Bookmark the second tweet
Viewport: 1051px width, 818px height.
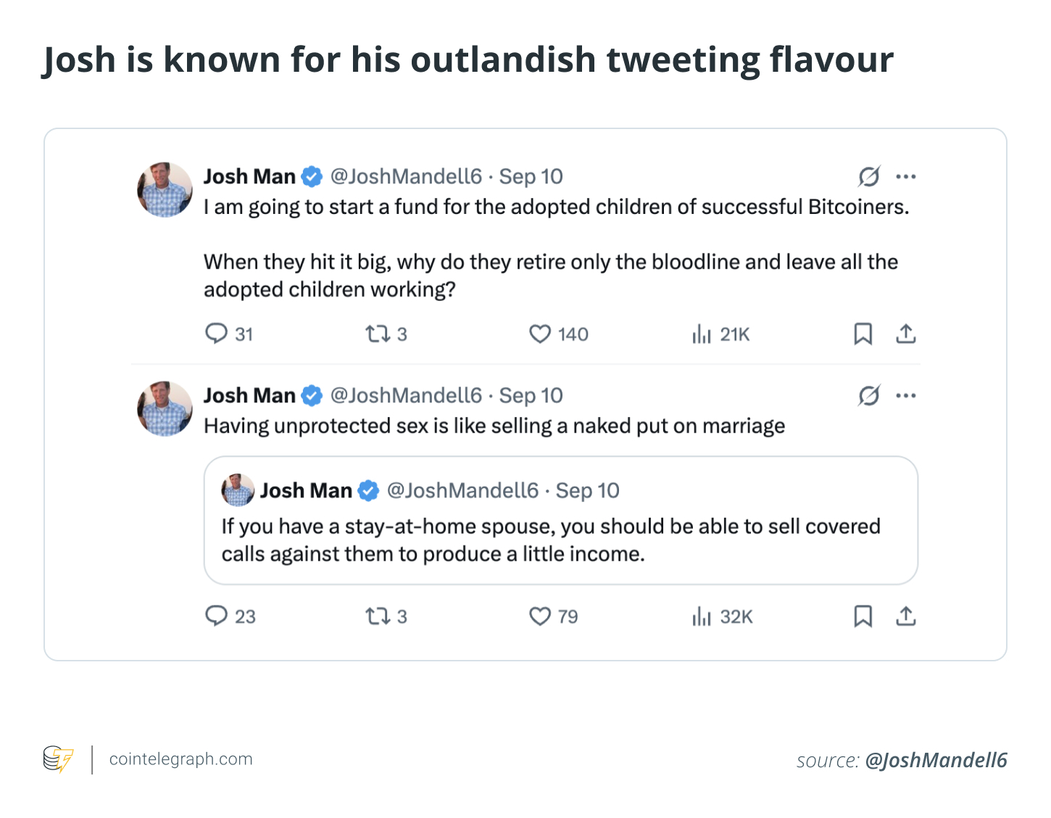[863, 616]
